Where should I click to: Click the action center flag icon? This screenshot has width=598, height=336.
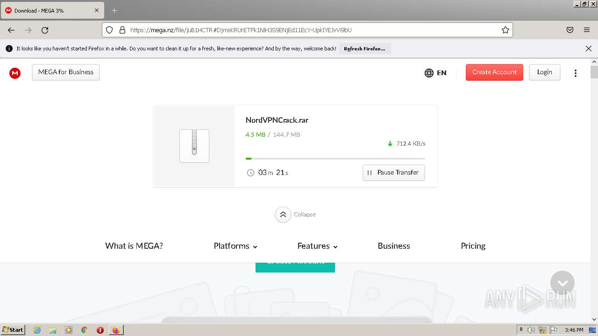coord(554,330)
